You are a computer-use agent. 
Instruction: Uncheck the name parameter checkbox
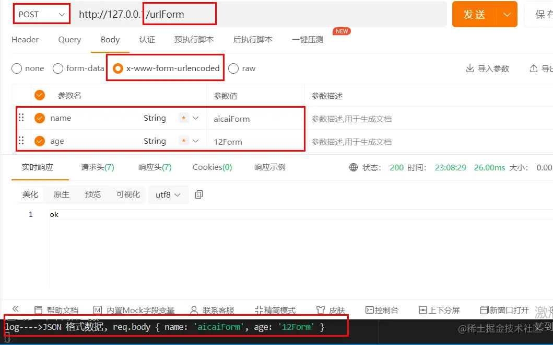[40, 118]
